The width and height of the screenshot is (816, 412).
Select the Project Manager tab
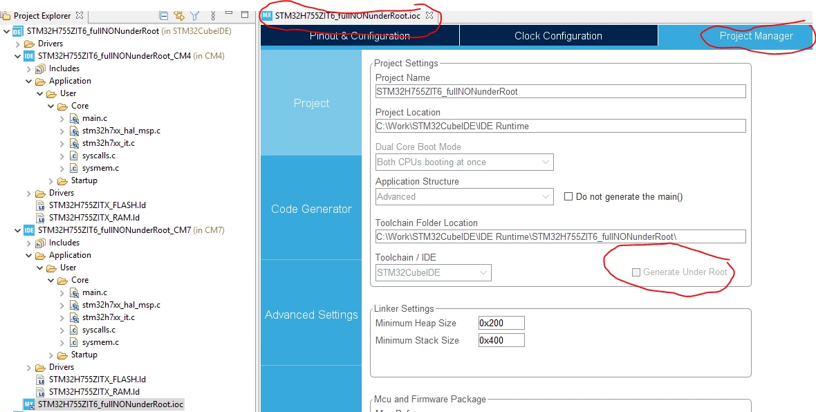click(x=736, y=36)
